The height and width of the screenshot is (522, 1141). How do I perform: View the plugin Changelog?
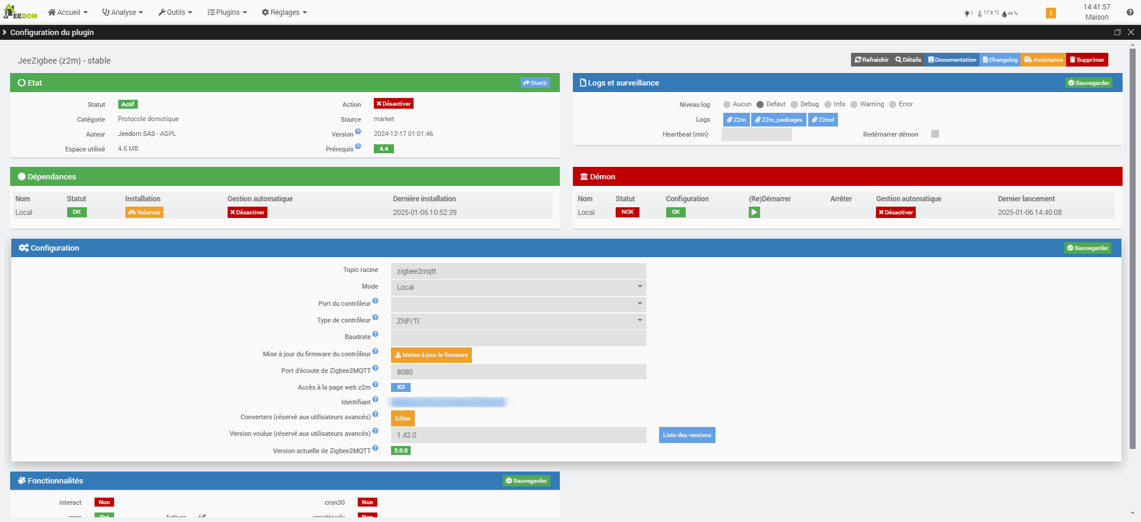[x=1000, y=59]
